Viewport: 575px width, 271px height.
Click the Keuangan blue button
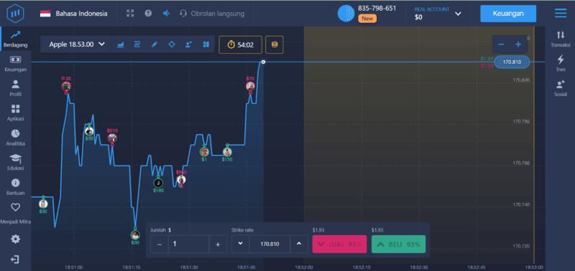tap(508, 14)
